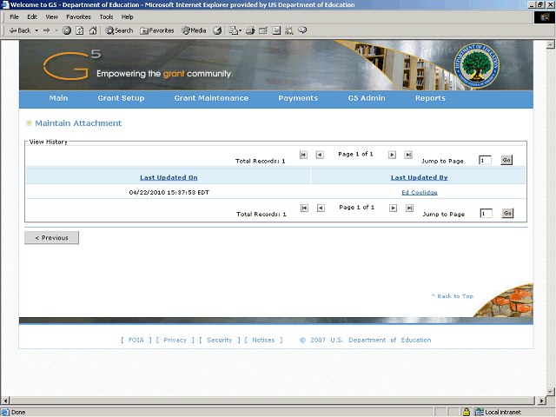Viewport: 556px width, 417px height.
Task: Click the G5 logo in banner
Action: (x=72, y=65)
